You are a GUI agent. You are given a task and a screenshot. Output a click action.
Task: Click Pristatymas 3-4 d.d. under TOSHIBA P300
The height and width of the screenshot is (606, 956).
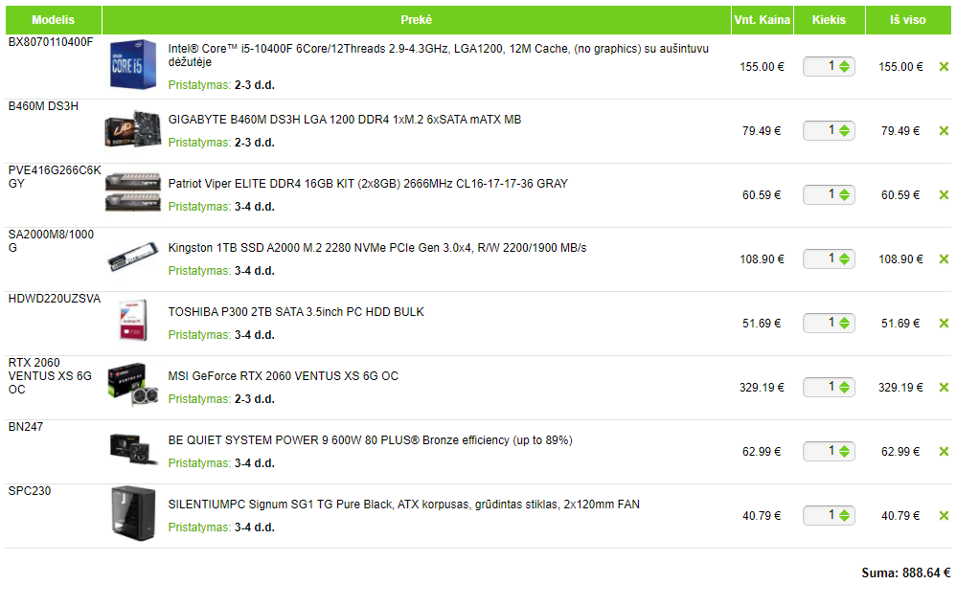point(221,335)
